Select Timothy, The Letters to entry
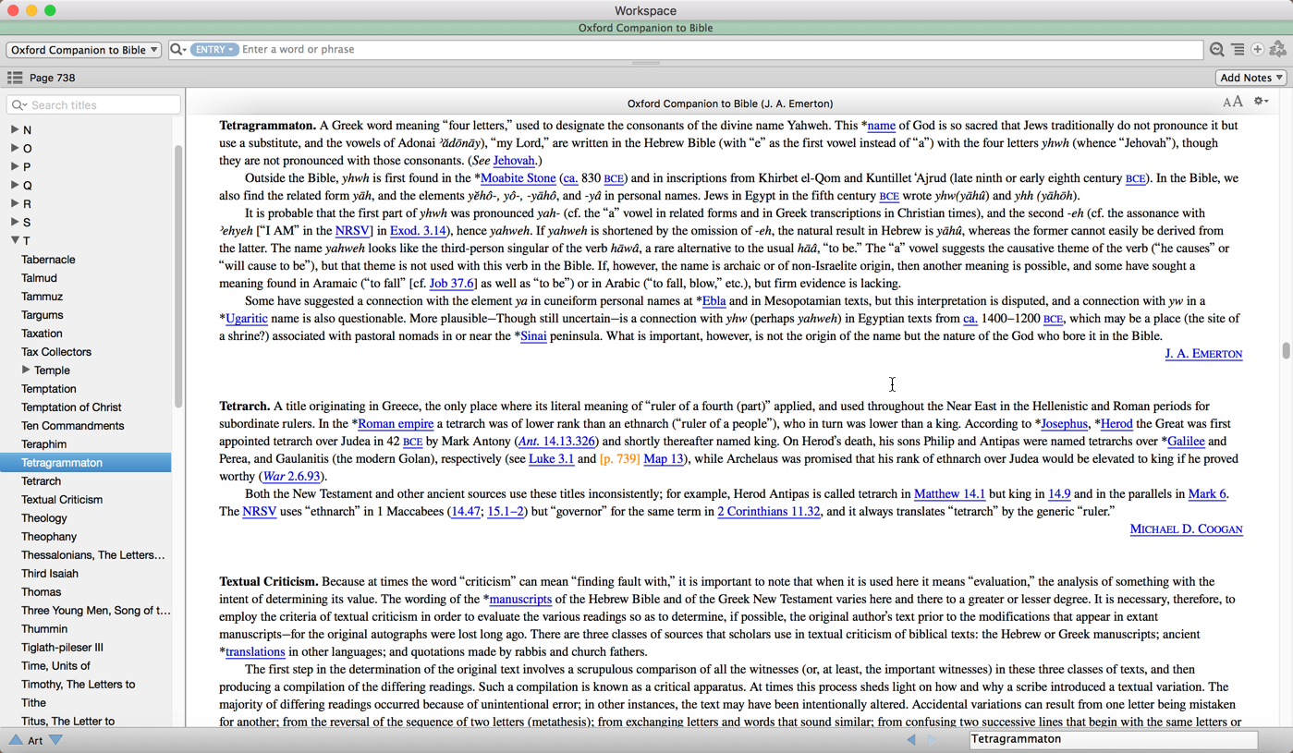The image size is (1293, 753). pos(78,685)
